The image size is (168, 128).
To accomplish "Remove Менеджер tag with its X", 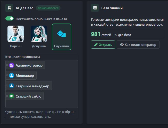I will (7, 75).
